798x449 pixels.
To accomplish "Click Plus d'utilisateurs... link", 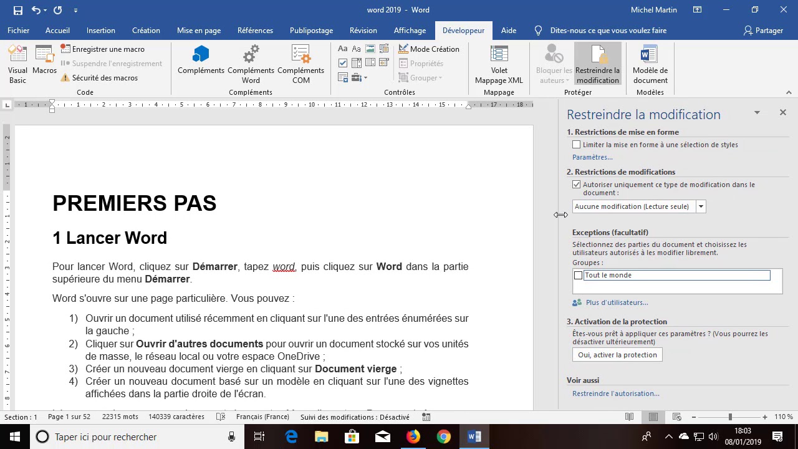I will coord(617,302).
